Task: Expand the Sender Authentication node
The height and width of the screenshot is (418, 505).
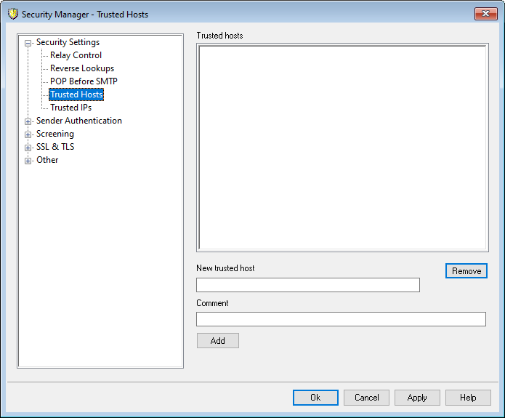Action: point(28,121)
